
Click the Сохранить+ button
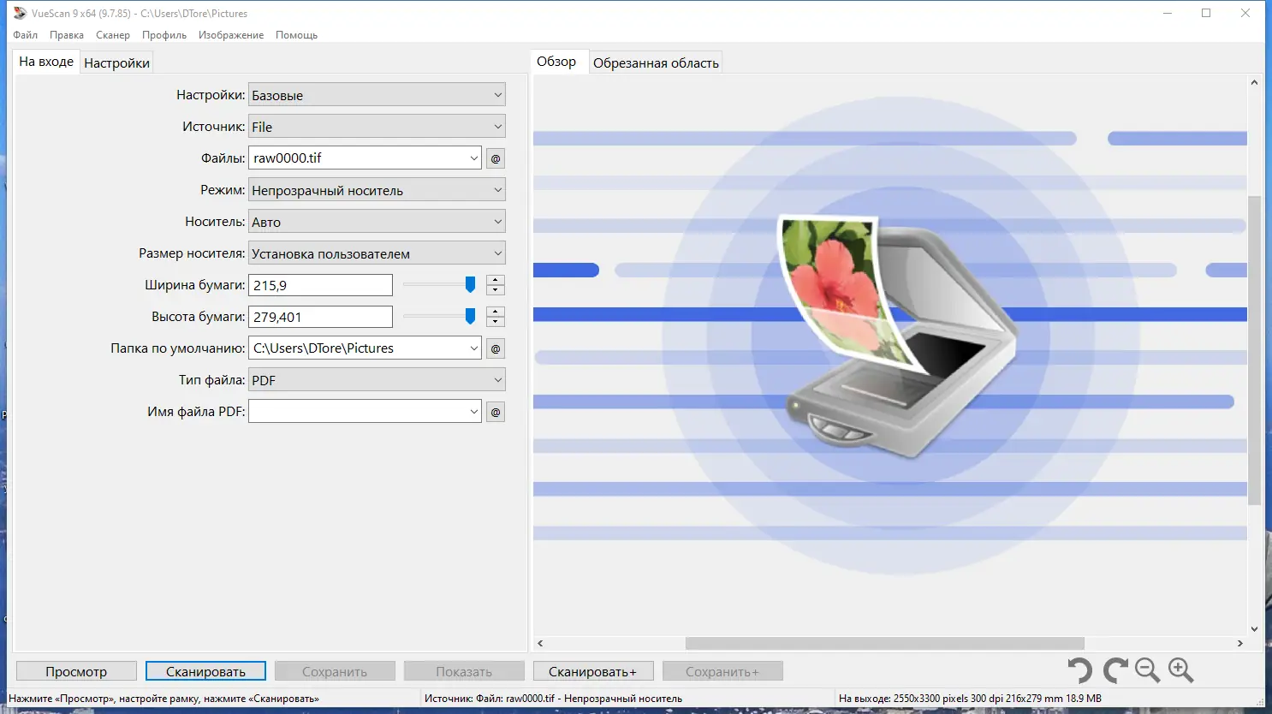(x=722, y=671)
